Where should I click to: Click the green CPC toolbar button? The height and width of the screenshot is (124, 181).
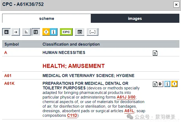click(x=66, y=32)
